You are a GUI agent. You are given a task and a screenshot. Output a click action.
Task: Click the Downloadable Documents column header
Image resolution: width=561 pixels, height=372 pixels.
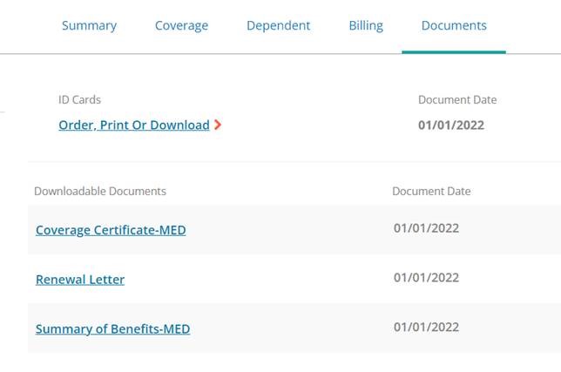[x=100, y=191]
